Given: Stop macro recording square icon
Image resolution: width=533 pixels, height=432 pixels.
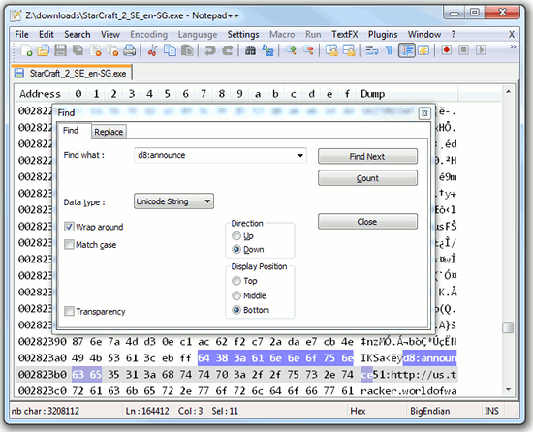Looking at the screenshot, I should tap(463, 50).
